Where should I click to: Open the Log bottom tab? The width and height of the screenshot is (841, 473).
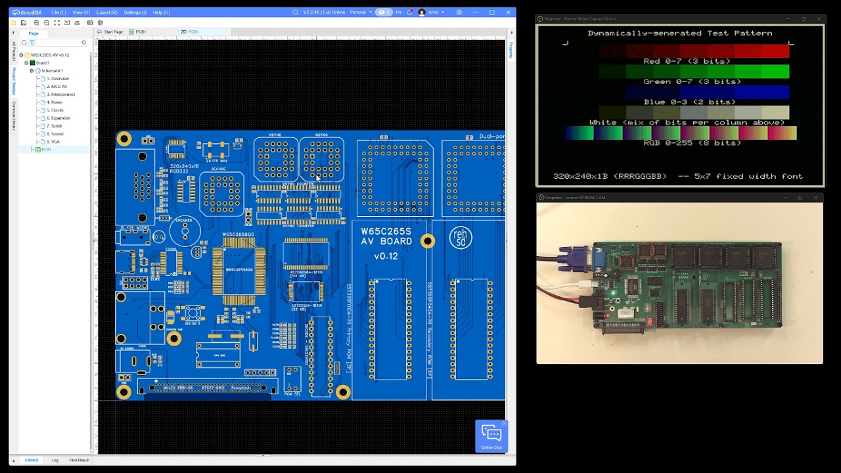coord(55,461)
